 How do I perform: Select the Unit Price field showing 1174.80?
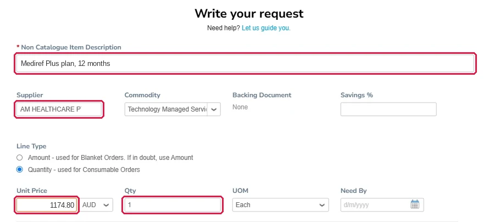[47, 205]
